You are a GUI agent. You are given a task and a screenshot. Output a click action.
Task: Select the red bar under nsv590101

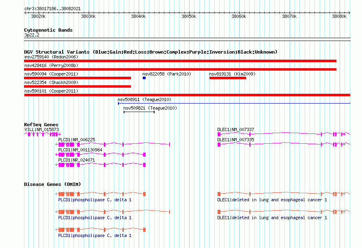click(187, 95)
